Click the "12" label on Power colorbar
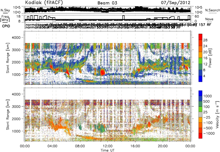 pos(205,64)
